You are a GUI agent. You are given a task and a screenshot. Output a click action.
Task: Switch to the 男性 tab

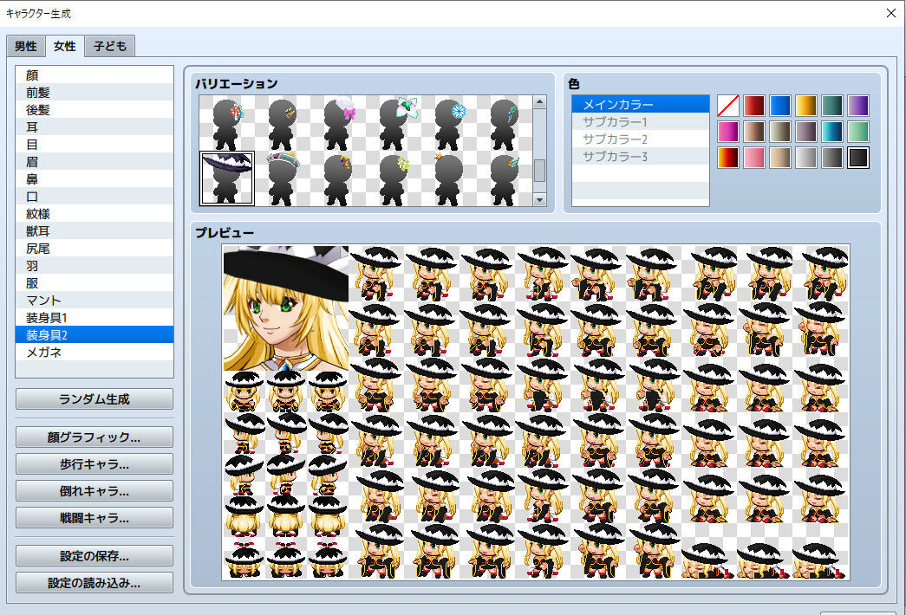tap(25, 46)
